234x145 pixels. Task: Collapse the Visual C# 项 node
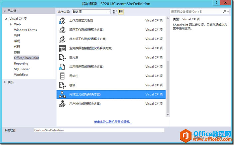coord(6,19)
